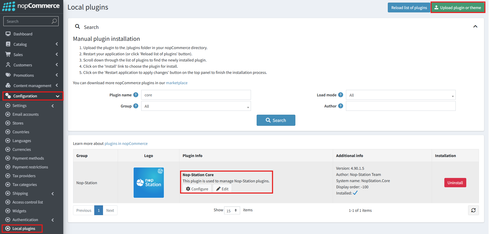Open the marketplace link
This screenshot has width=489, height=234.
pyautogui.click(x=177, y=83)
